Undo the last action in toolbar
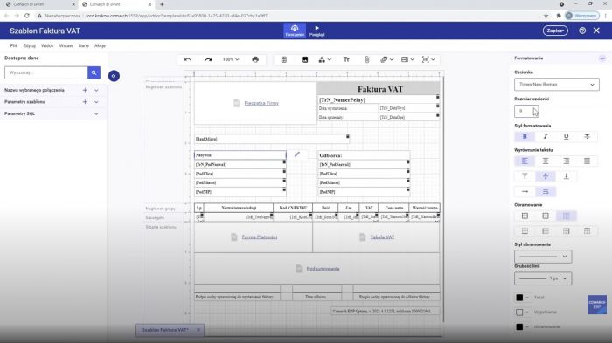Screen dimensions: 612x343 click(188, 59)
